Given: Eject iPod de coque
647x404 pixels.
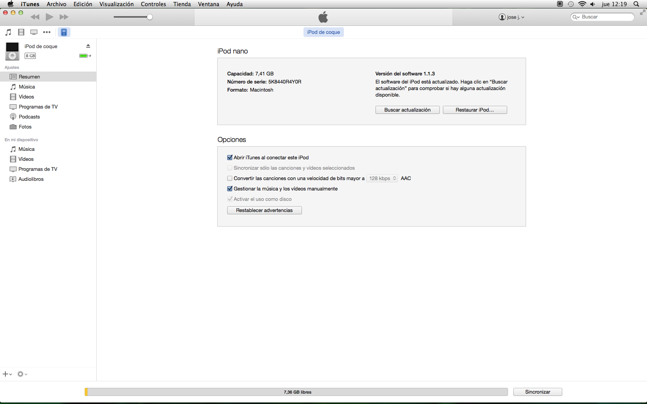Looking at the screenshot, I should pos(88,46).
